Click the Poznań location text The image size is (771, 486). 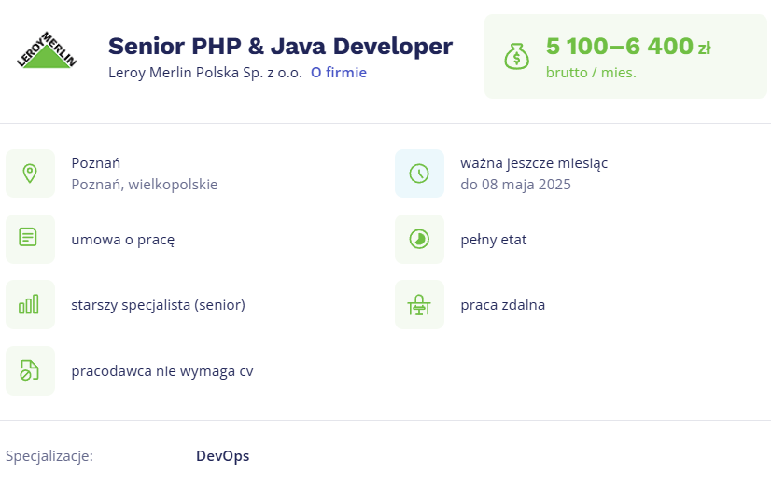click(95, 163)
